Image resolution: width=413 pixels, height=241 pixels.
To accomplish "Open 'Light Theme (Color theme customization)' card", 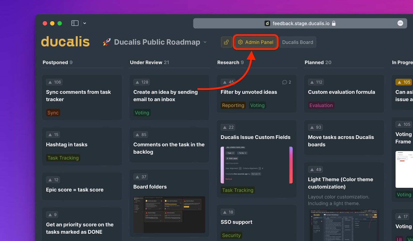I will [340, 183].
